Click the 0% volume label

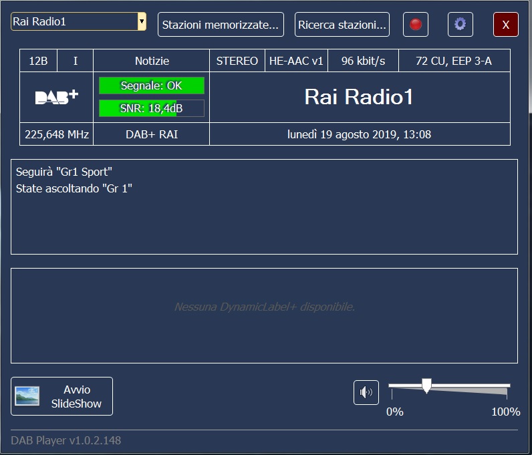[x=394, y=412]
